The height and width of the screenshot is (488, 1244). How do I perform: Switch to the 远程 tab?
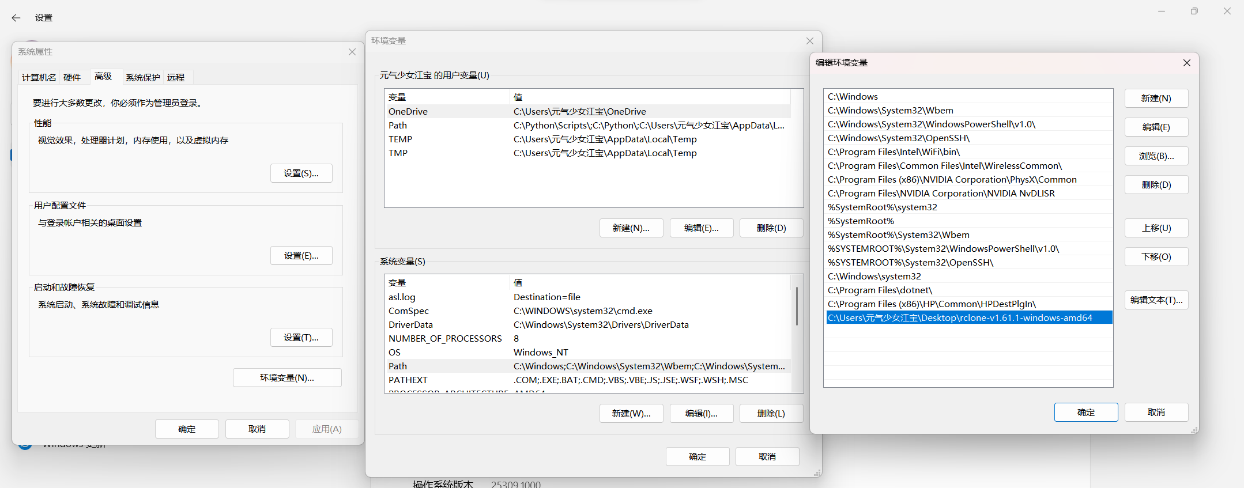pos(176,78)
